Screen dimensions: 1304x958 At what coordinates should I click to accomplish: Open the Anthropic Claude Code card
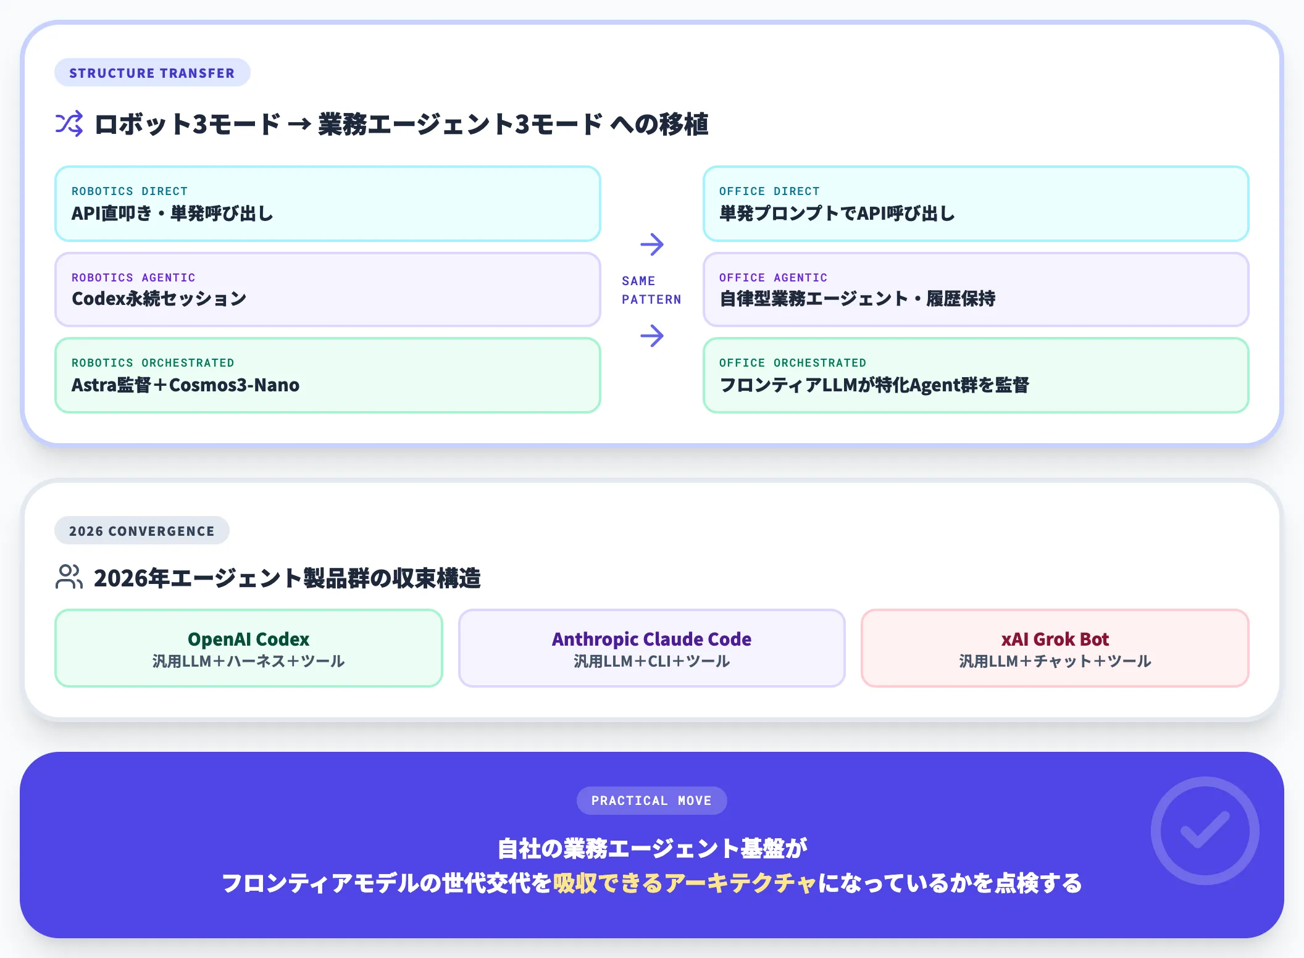point(651,648)
